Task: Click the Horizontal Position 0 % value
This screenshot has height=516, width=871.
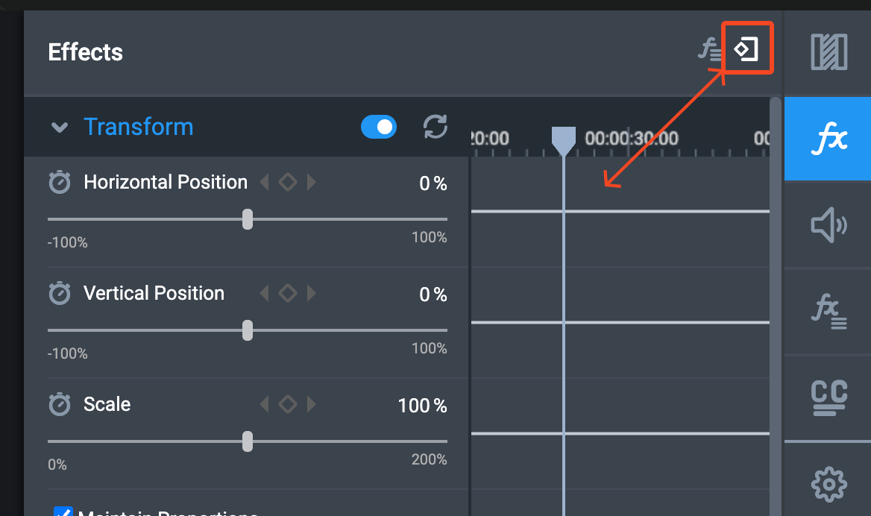Action: (433, 183)
